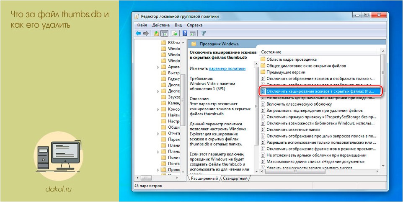Click policy icon of Отключить известные папки
The image size is (403, 202).
click(x=263, y=129)
